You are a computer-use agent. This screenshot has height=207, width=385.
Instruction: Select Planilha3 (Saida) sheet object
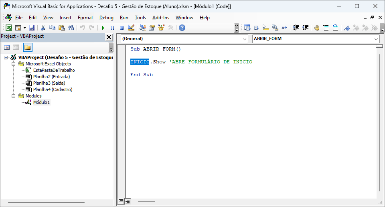pyautogui.click(x=49, y=83)
